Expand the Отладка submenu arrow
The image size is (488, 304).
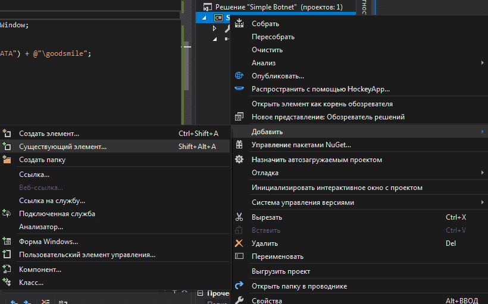482,173
